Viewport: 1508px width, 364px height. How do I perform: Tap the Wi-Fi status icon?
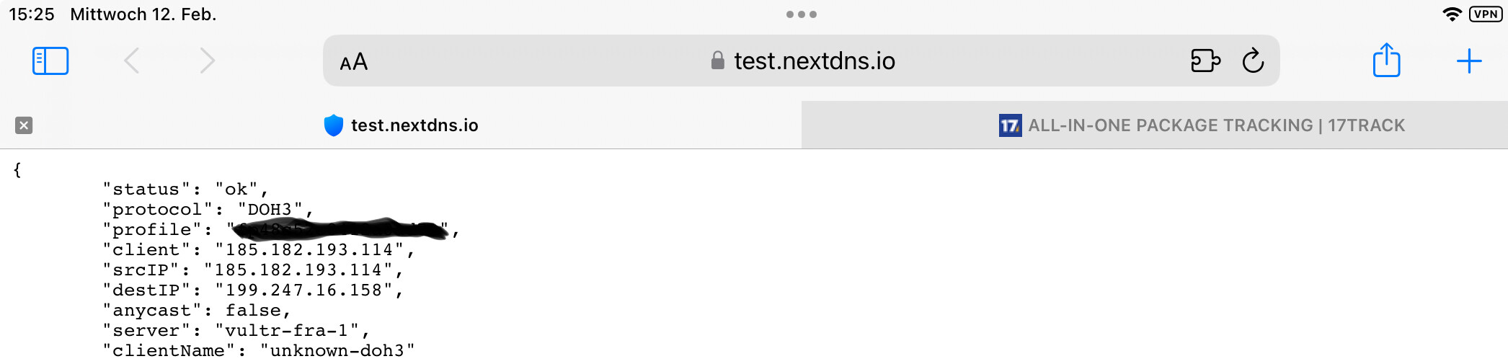tap(1452, 14)
